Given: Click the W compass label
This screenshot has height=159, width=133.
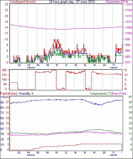Looking at the screenshot, I should coord(126,75).
